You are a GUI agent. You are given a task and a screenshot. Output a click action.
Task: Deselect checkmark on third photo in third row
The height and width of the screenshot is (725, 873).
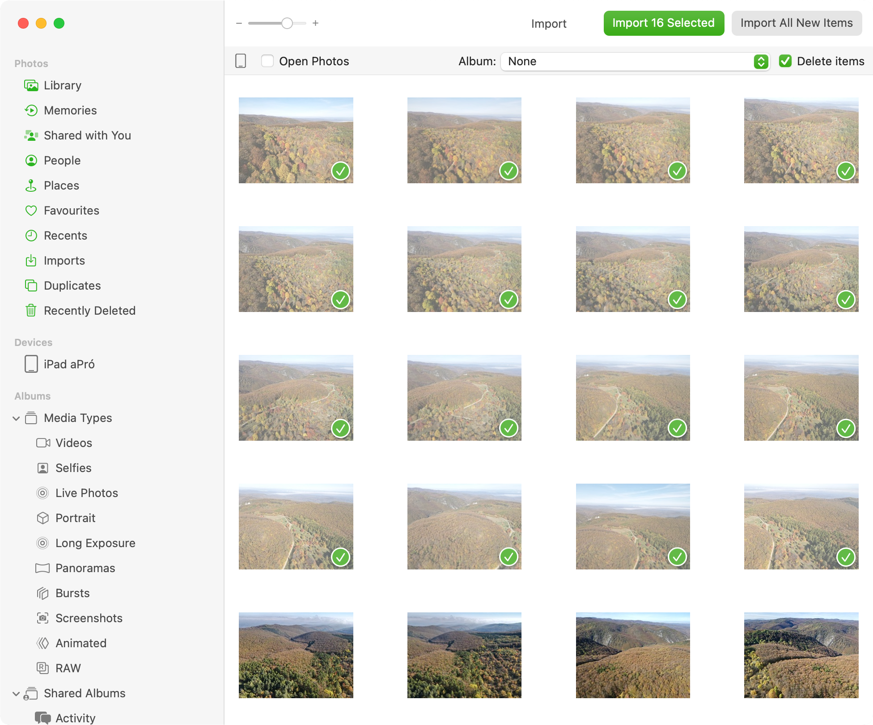(677, 428)
